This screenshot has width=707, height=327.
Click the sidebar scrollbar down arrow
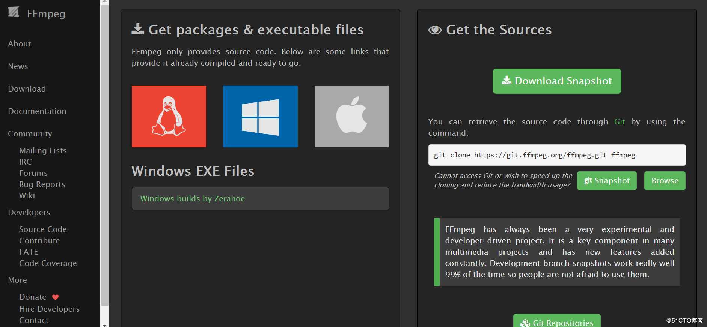(105, 325)
